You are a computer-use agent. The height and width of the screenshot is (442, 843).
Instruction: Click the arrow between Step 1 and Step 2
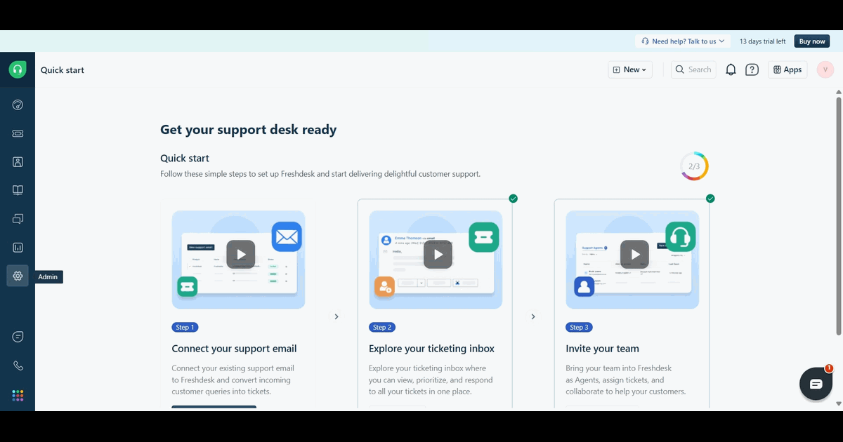[x=336, y=316]
